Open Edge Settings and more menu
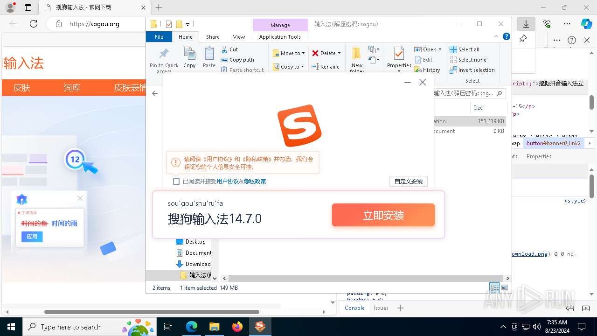597x336 pixels. click(x=567, y=24)
